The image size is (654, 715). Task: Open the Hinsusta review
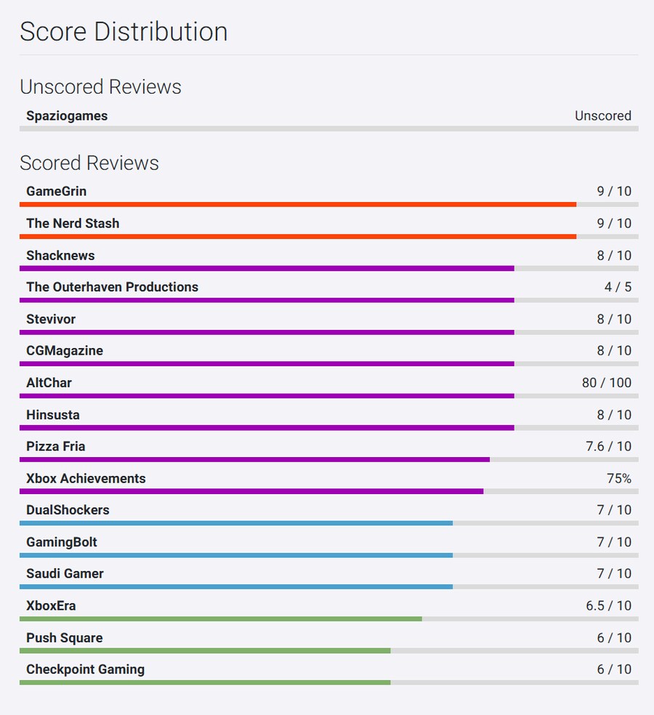click(x=53, y=414)
